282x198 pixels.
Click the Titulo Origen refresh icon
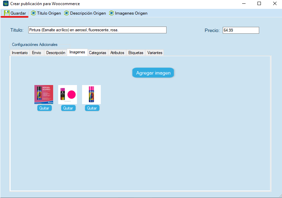(x=33, y=13)
